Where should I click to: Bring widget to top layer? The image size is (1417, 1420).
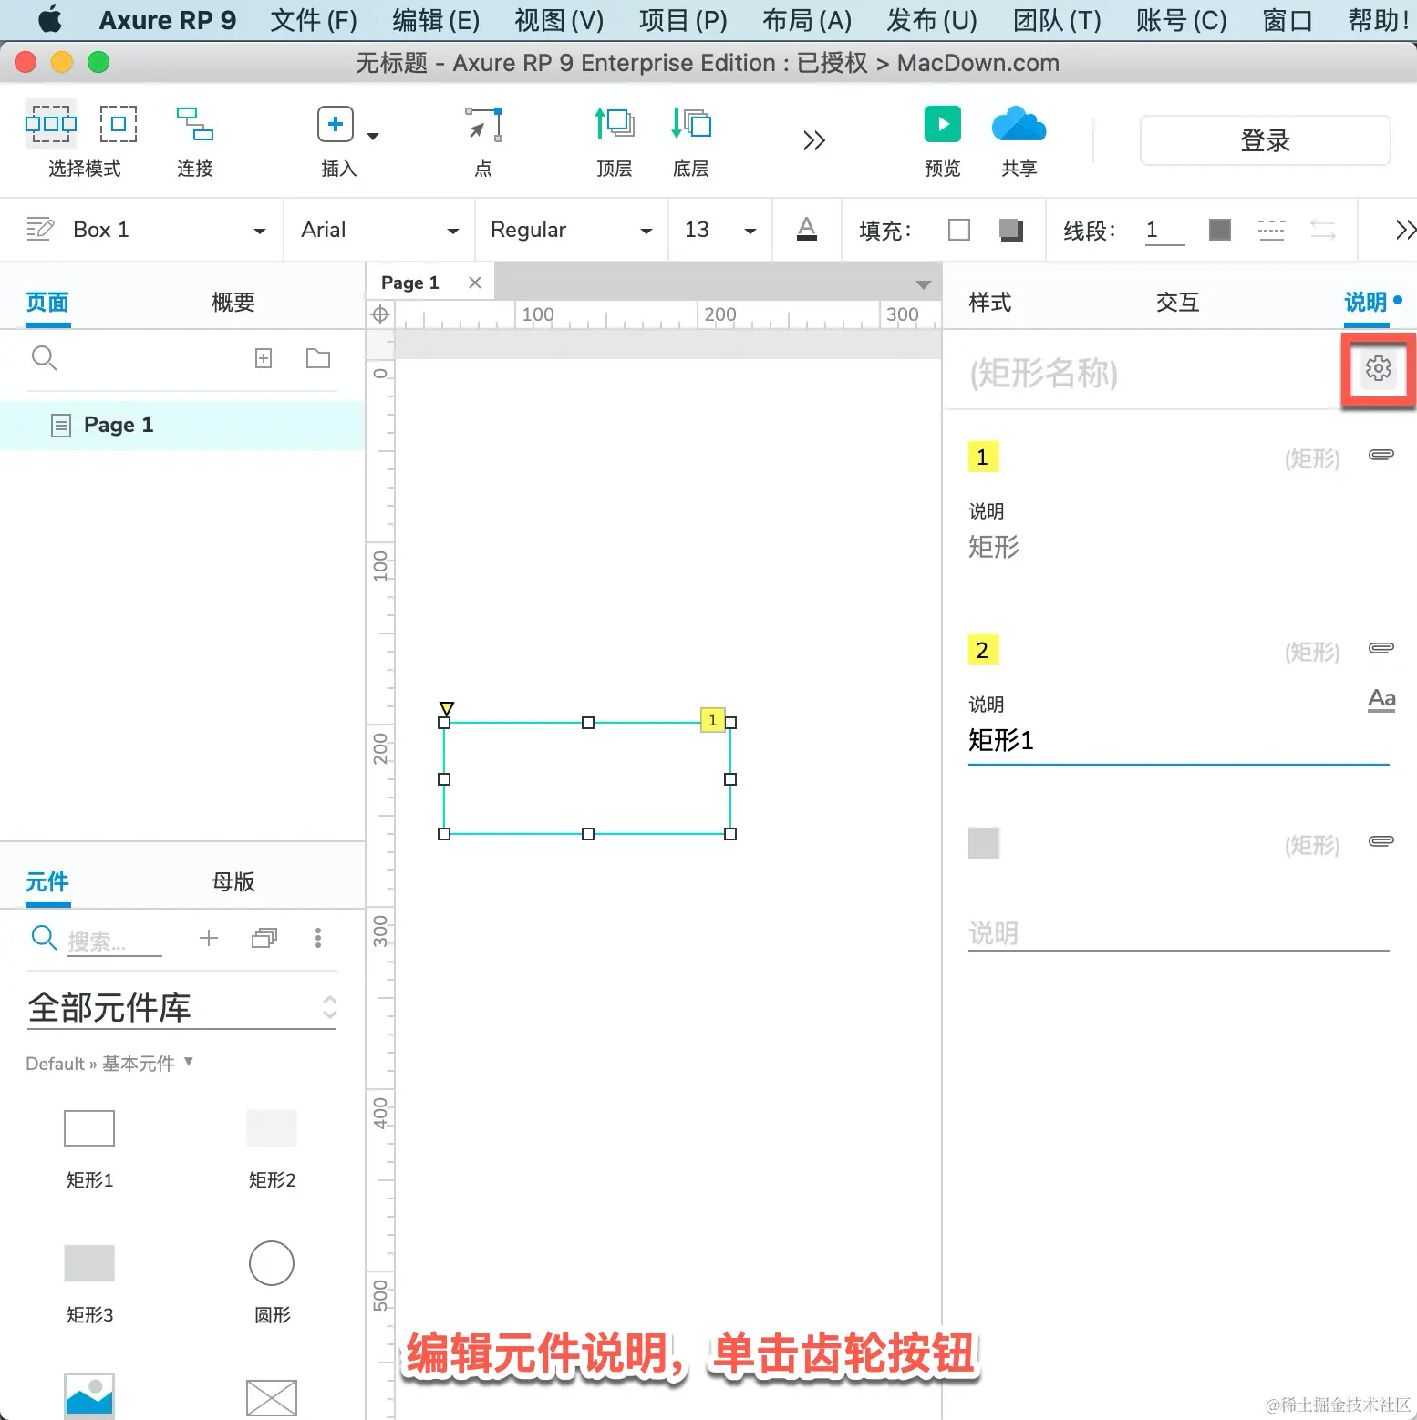click(x=615, y=123)
